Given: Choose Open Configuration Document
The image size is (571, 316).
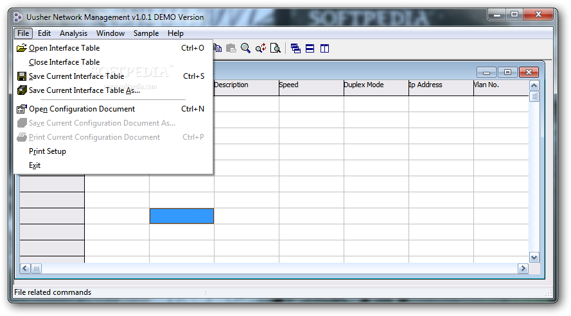Looking at the screenshot, I should (113, 109).
